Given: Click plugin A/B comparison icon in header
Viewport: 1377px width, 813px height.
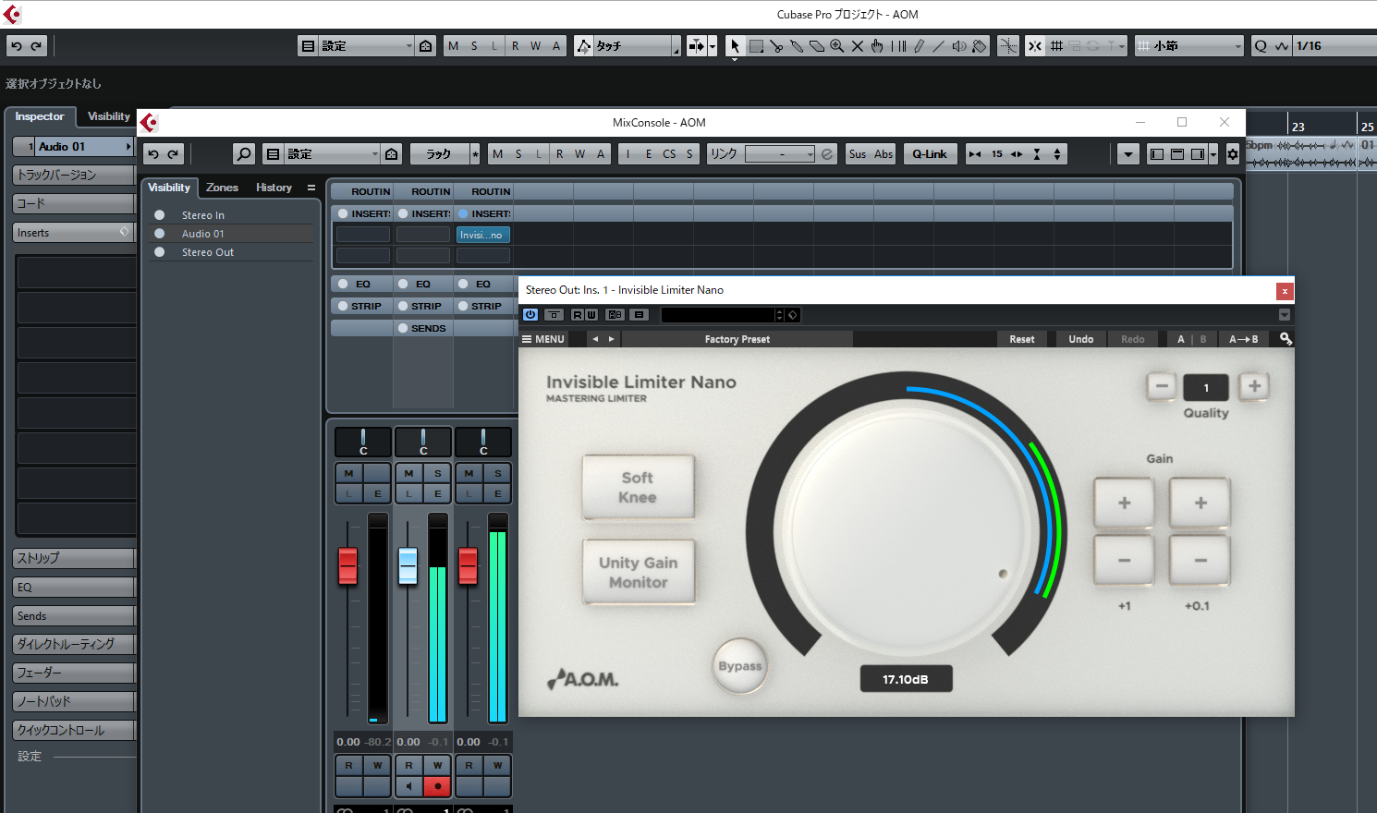Looking at the screenshot, I should pos(615,315).
